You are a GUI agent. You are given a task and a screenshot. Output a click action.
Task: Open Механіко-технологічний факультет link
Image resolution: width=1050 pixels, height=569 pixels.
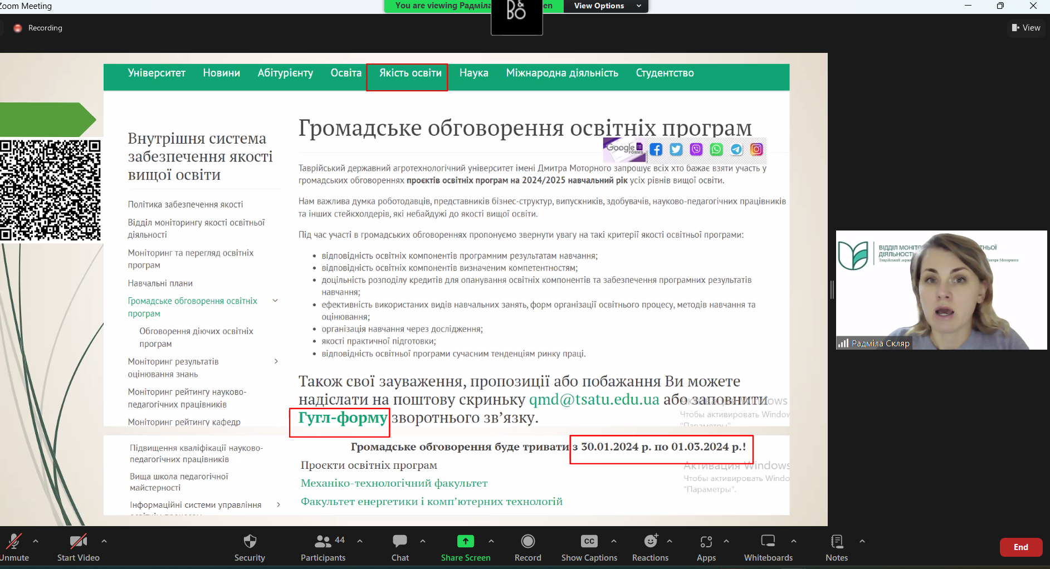(x=394, y=483)
